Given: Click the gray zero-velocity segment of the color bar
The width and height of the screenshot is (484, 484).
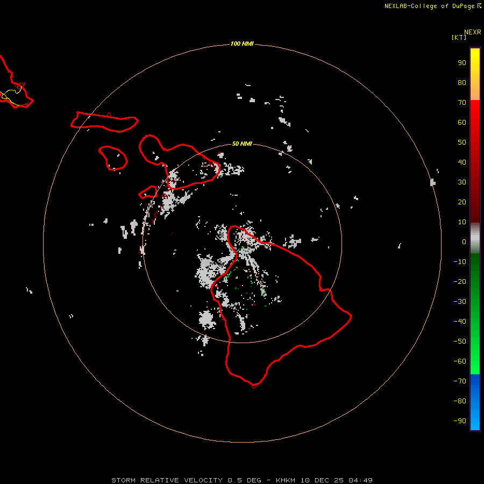Looking at the screenshot, I should 475,238.
